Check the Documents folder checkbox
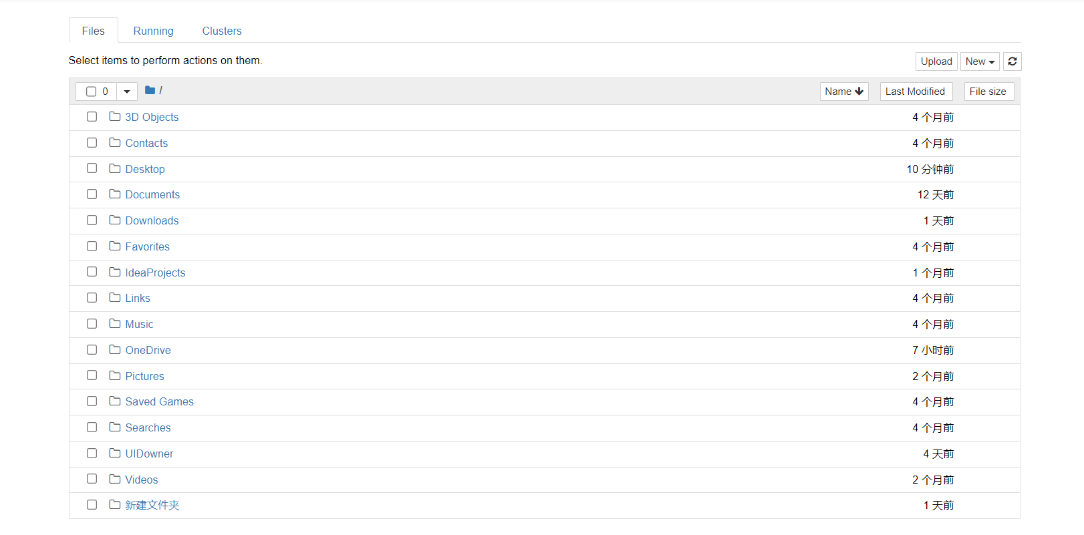1084x535 pixels. tap(92, 194)
